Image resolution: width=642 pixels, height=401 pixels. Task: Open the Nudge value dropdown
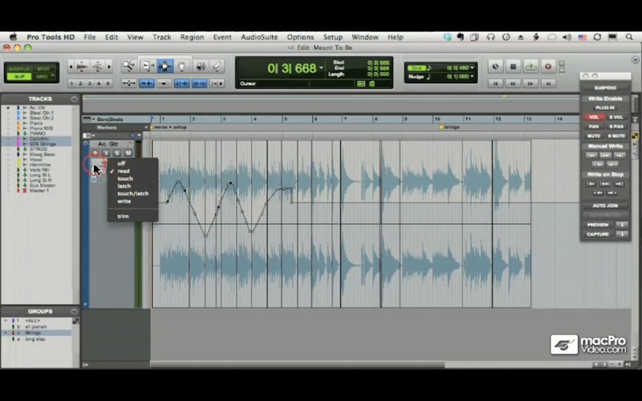472,76
